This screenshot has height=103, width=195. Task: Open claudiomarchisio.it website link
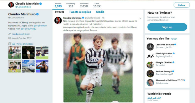(20, 34)
